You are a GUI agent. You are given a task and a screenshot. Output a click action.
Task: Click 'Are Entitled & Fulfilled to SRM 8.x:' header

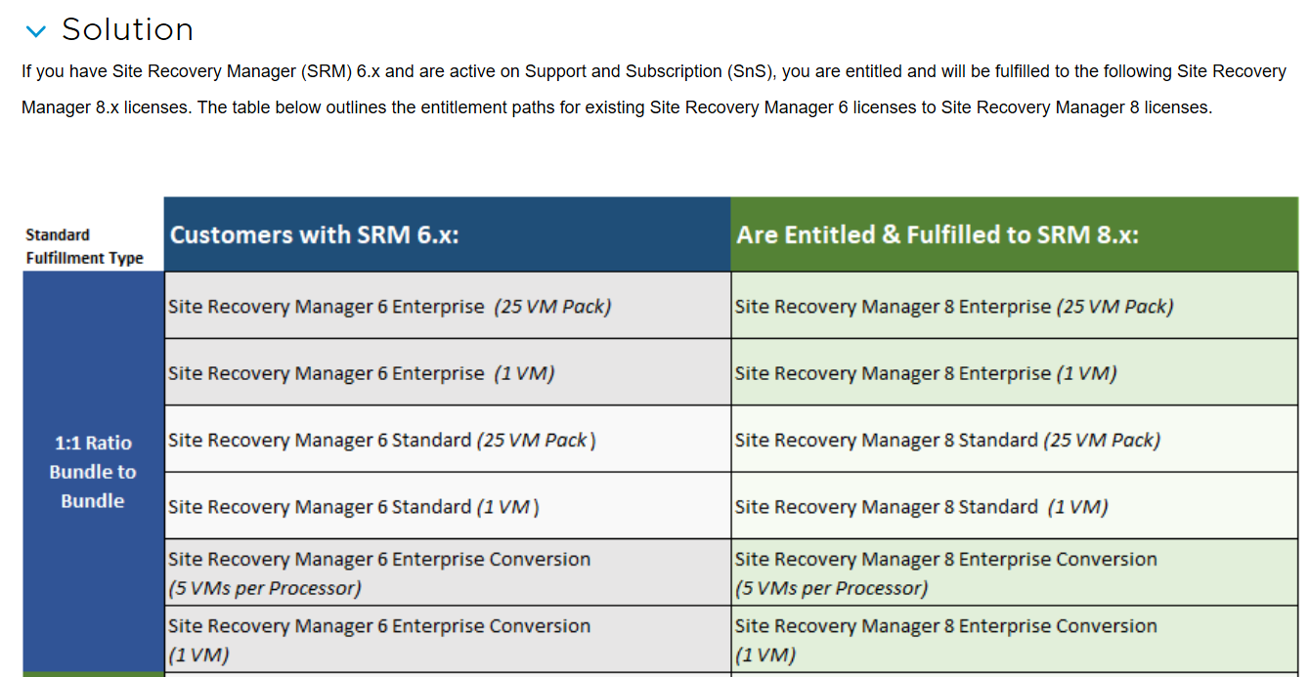1015,234
